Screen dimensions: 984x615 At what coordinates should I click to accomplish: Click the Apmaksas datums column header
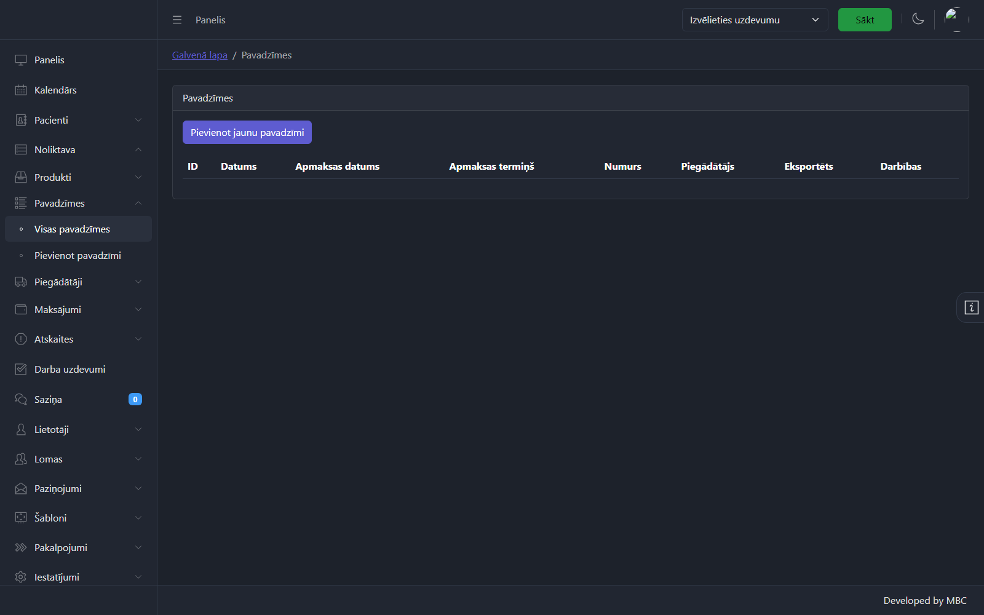[x=337, y=166]
